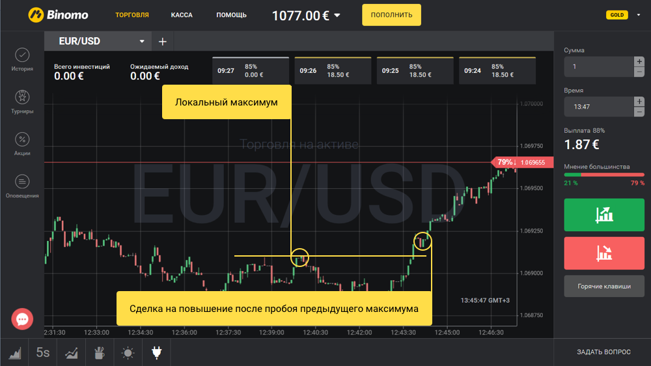The height and width of the screenshot is (366, 651).
Task: Open the drawing tools cup icon
Action: [x=99, y=353]
